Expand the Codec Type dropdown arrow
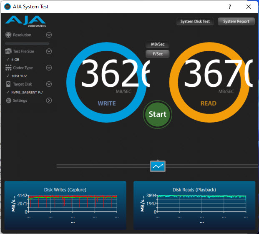259x234 pixels. [49, 68]
